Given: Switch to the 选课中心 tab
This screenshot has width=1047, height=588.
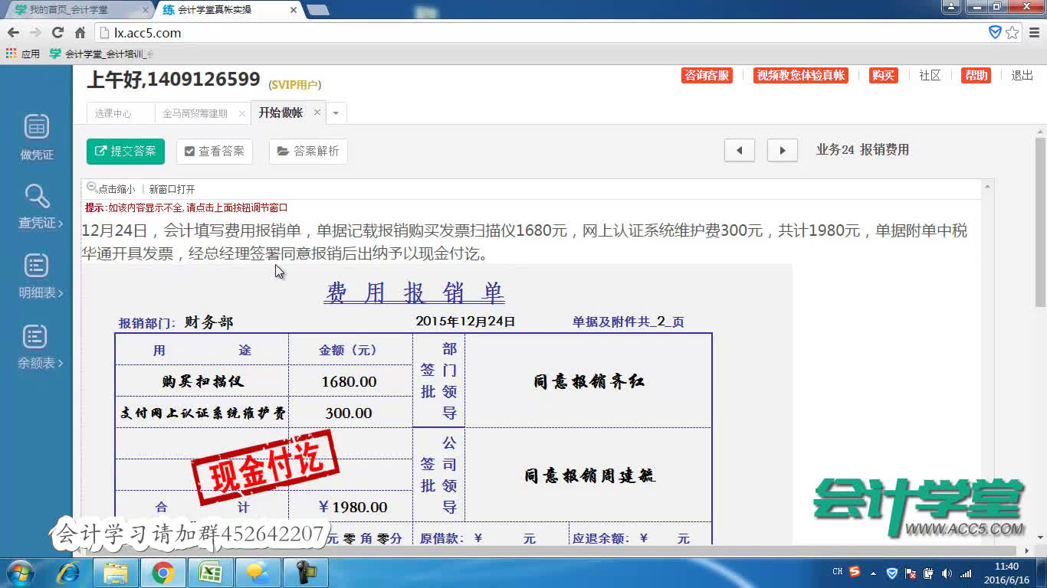Looking at the screenshot, I should point(113,112).
